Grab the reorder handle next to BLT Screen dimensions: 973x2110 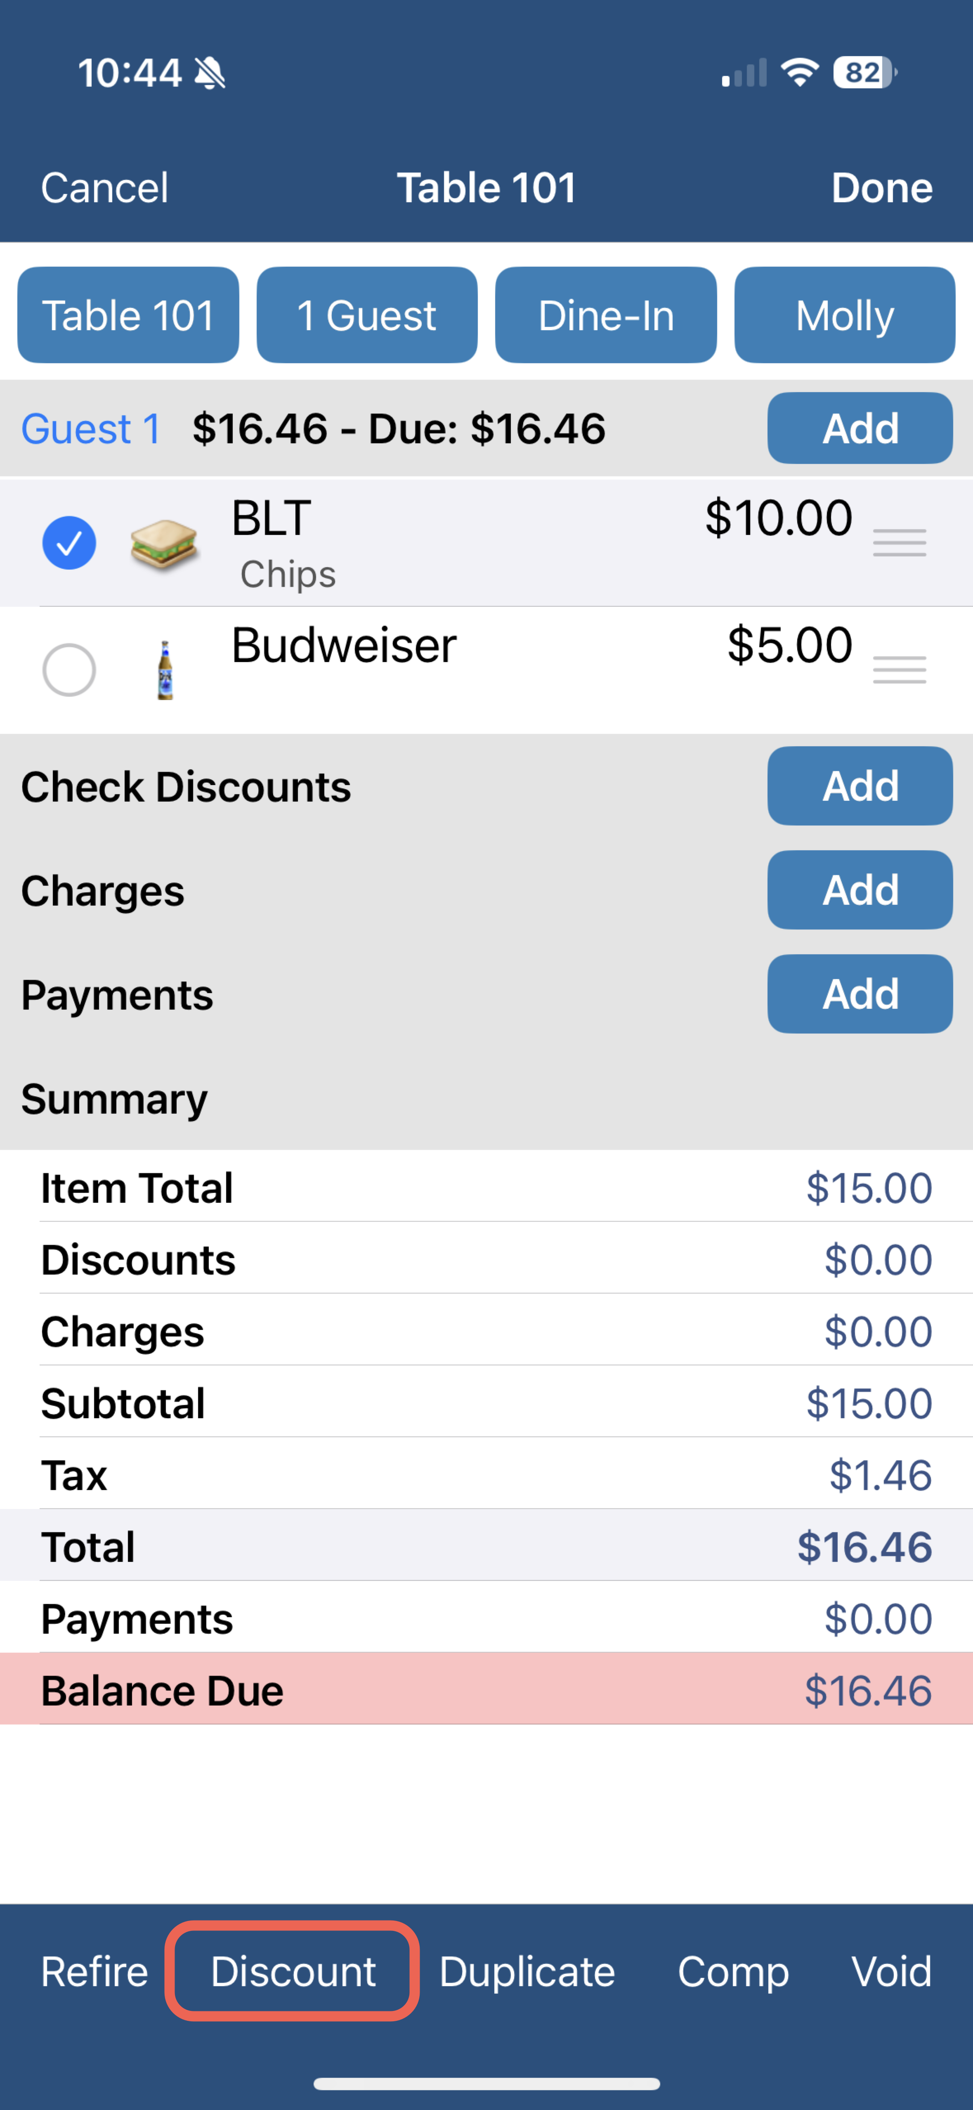[899, 543]
